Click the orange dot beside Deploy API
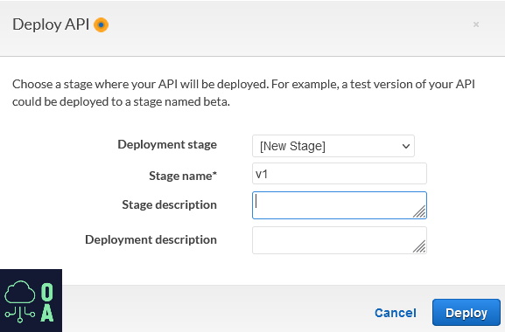 [x=101, y=24]
